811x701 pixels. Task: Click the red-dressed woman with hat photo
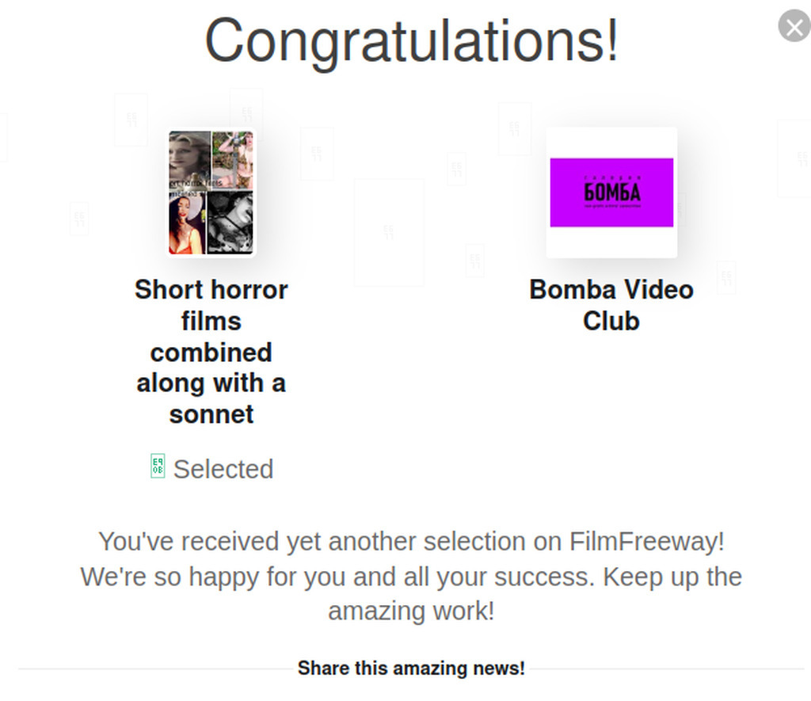click(x=188, y=225)
